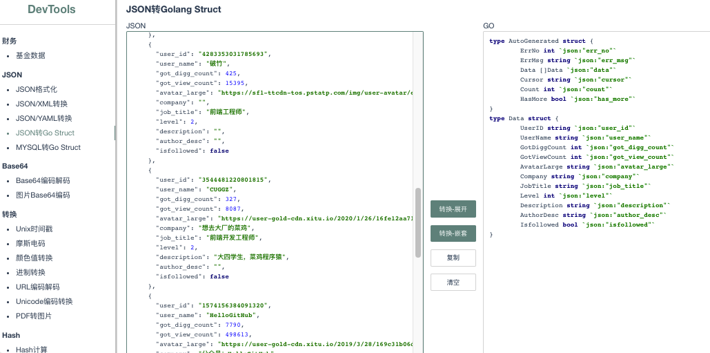
Task: Open 图片Base64编码 tool
Action: 43,195
